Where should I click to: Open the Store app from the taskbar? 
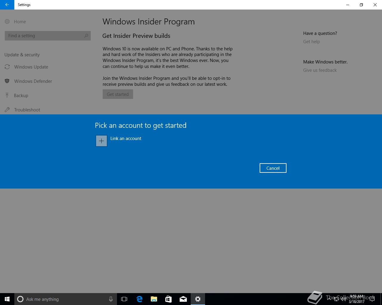tap(169, 299)
